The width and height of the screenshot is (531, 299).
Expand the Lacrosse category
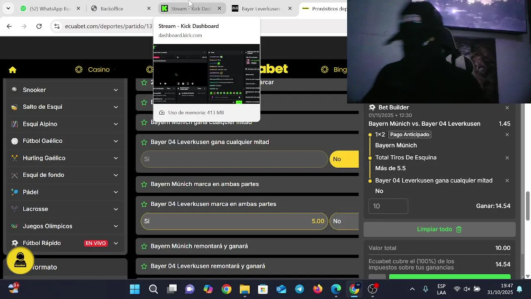116,209
